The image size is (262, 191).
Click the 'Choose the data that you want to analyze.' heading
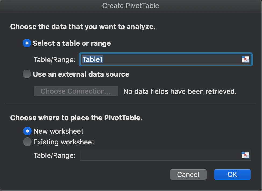click(83, 27)
